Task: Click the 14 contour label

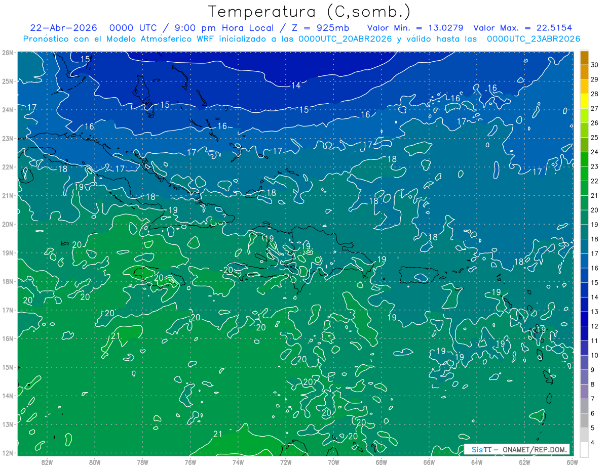Action: point(296,85)
